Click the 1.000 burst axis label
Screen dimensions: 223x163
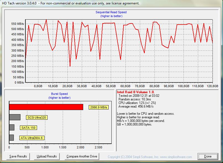coord(45,147)
